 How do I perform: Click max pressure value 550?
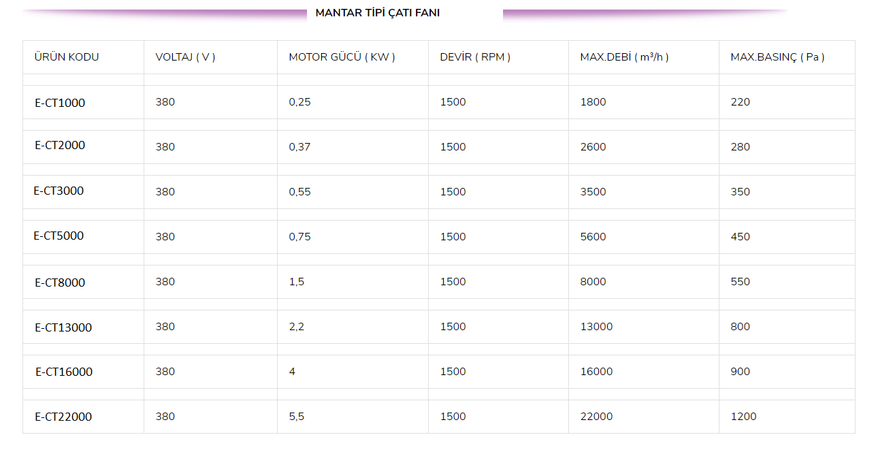pos(740,282)
